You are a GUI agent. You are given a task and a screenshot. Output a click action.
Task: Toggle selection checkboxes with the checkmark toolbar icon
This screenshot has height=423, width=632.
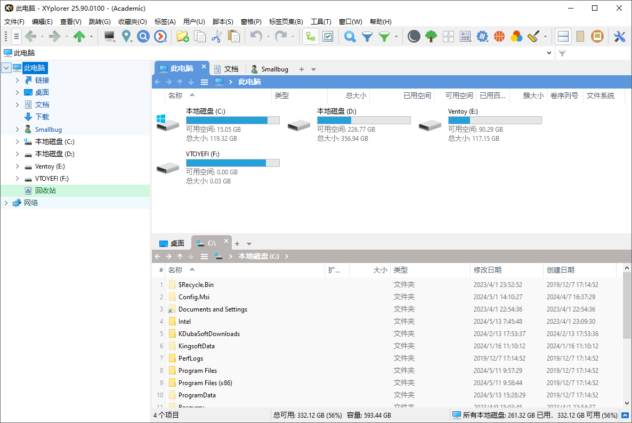(328, 37)
